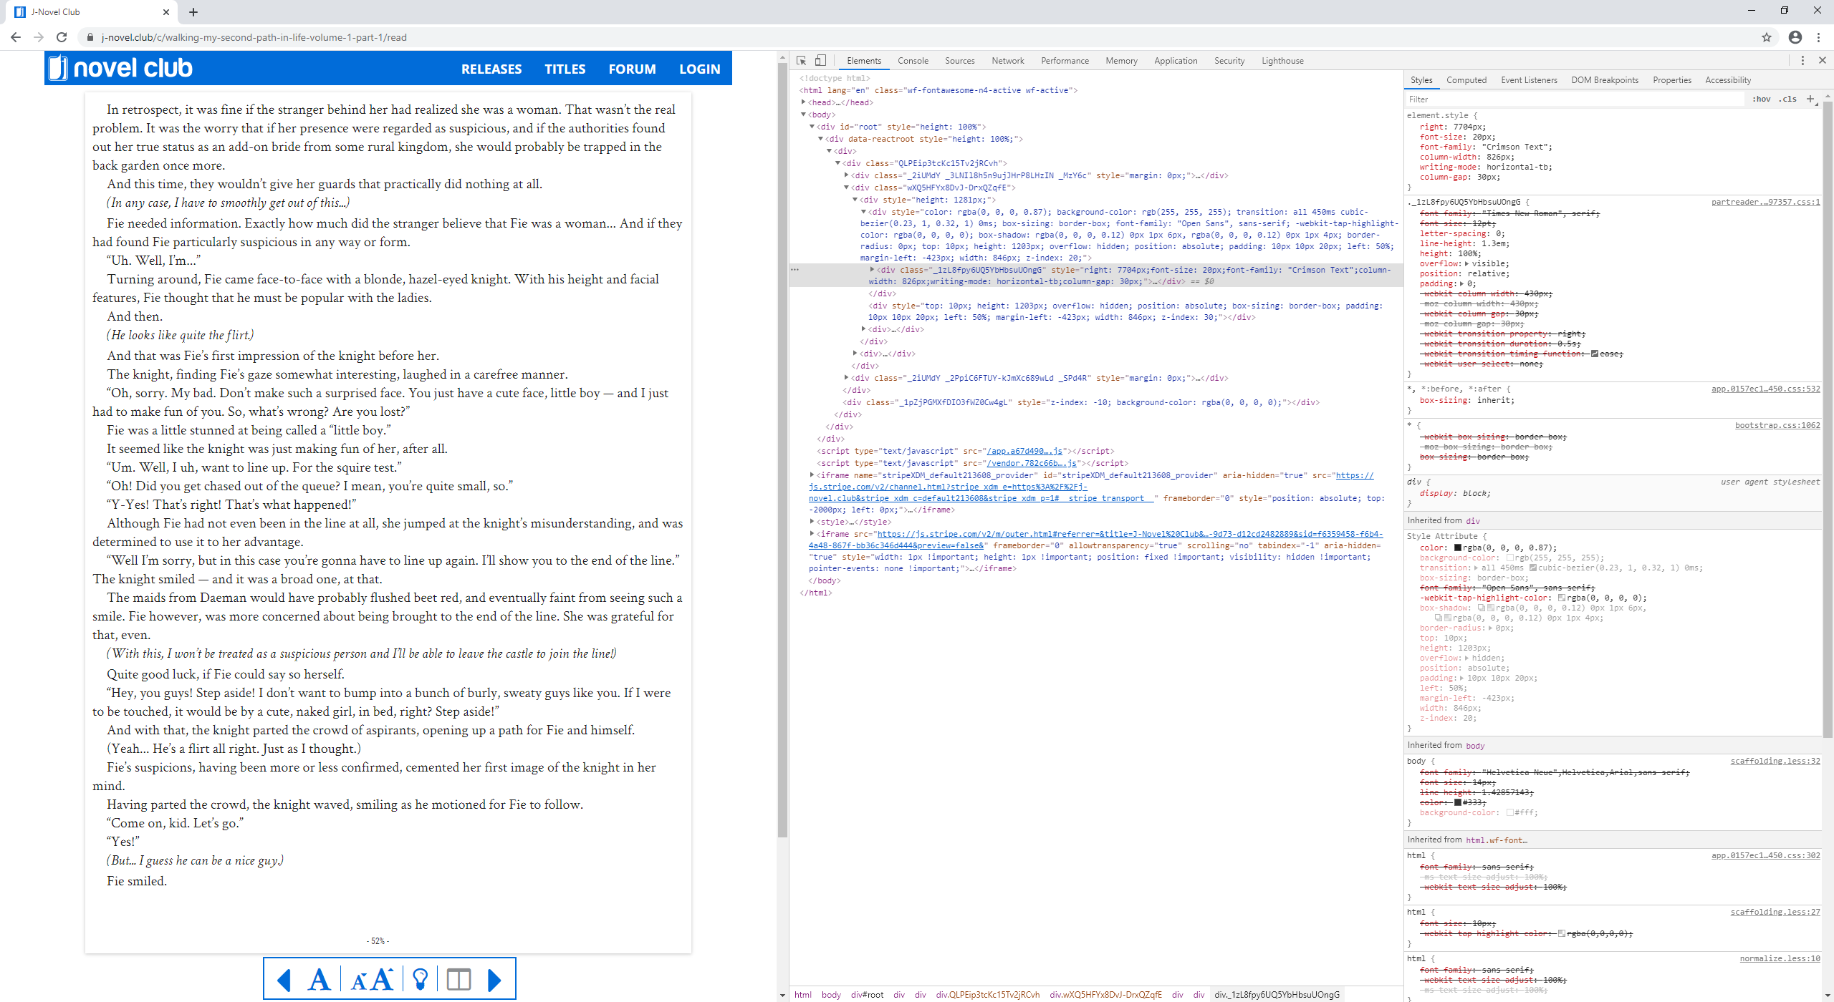Switch to the Console tab
This screenshot has height=1002, width=1834.
pyautogui.click(x=913, y=61)
